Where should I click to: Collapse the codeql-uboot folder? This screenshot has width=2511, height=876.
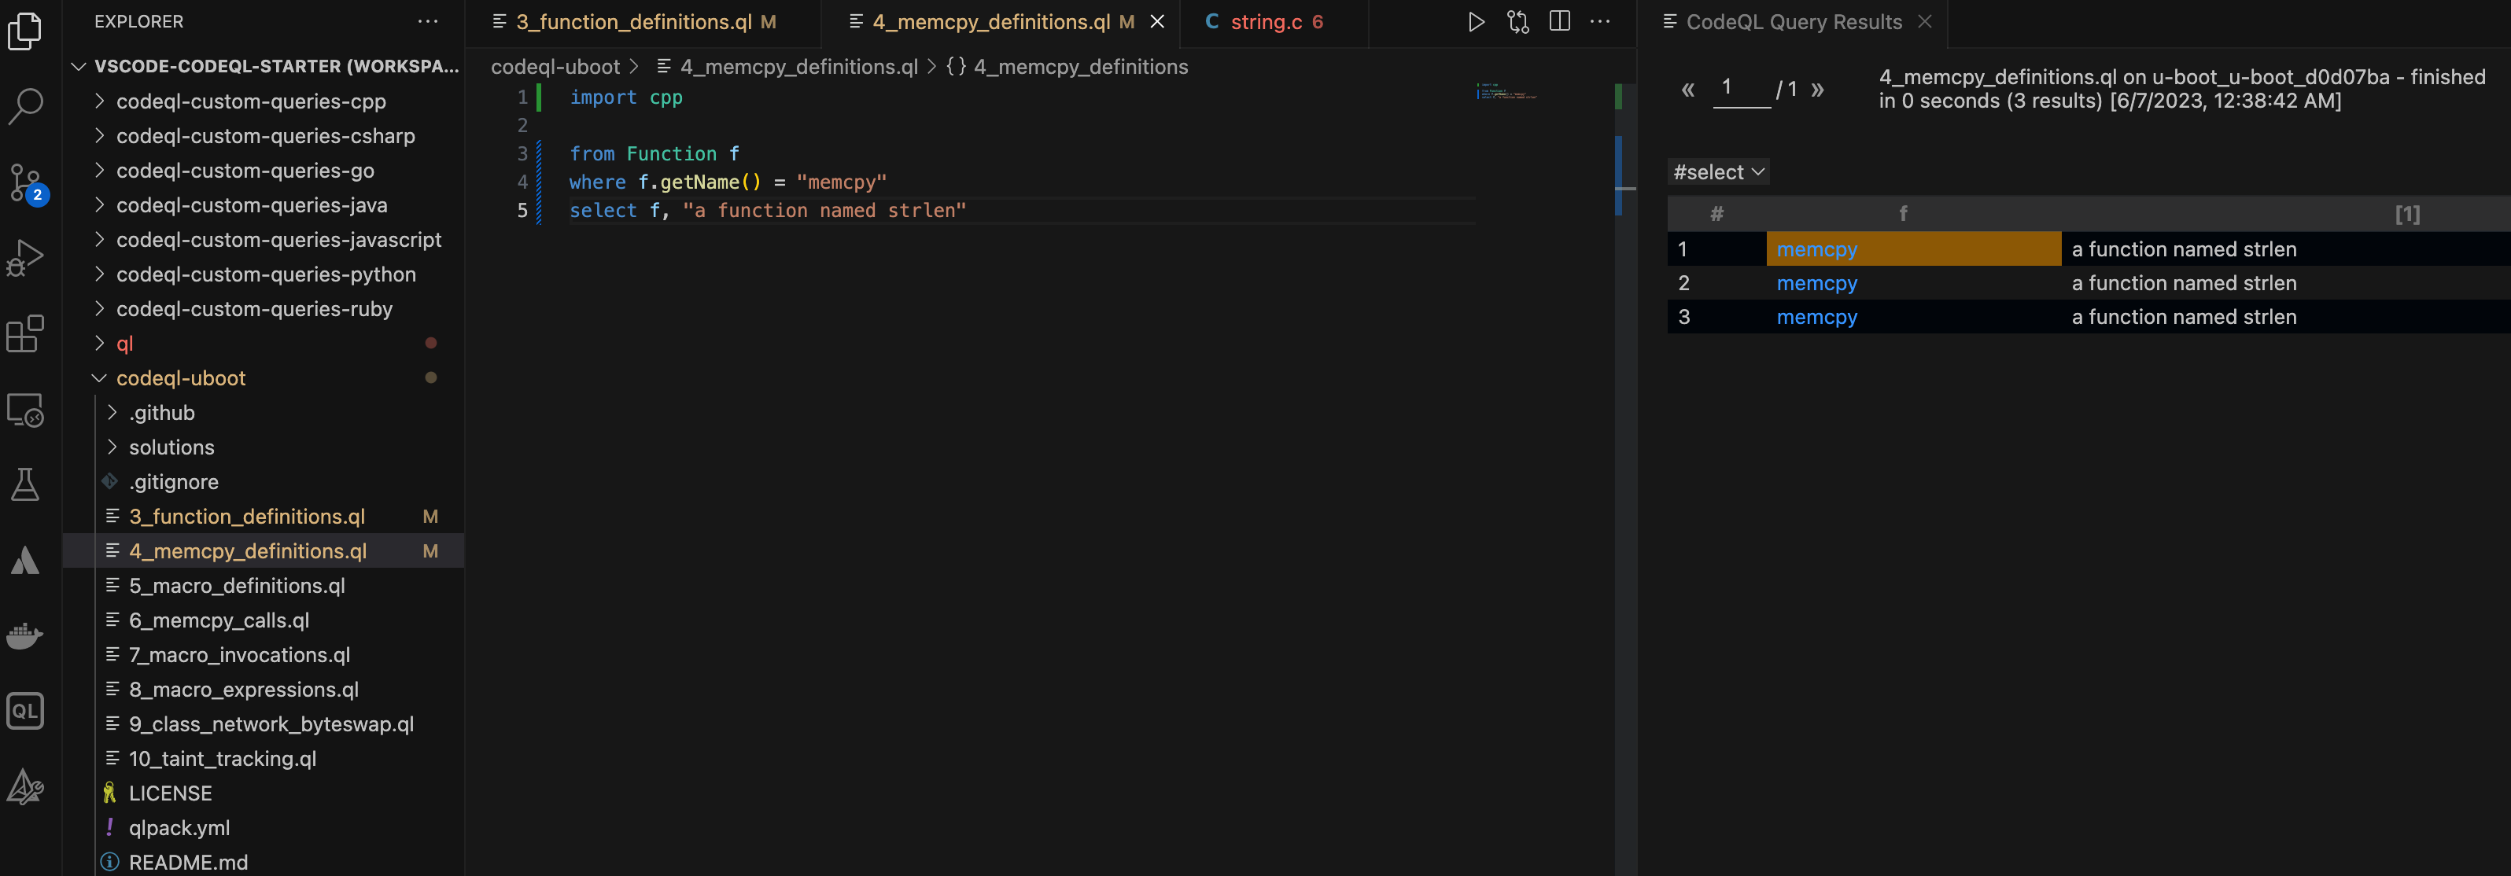pos(180,378)
